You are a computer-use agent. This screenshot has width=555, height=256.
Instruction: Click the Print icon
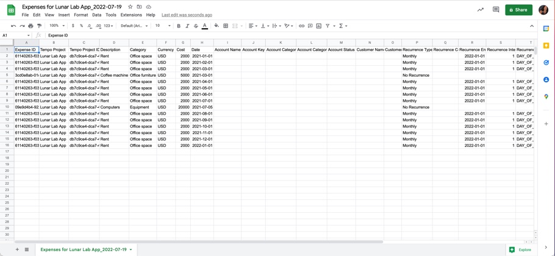click(x=30, y=26)
